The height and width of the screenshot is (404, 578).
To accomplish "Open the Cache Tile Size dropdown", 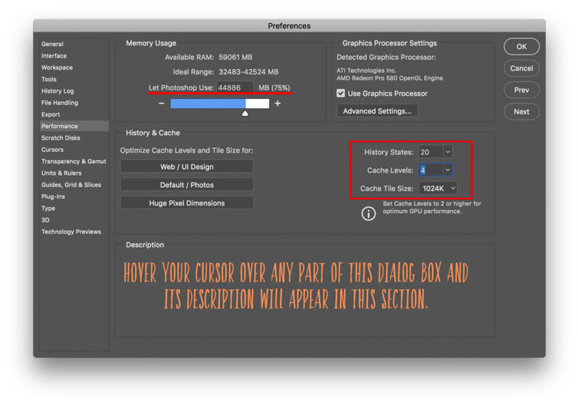I will coord(438,189).
